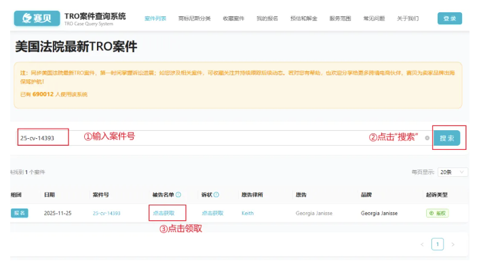Open case link 25-cv-14393 in table

click(107, 213)
